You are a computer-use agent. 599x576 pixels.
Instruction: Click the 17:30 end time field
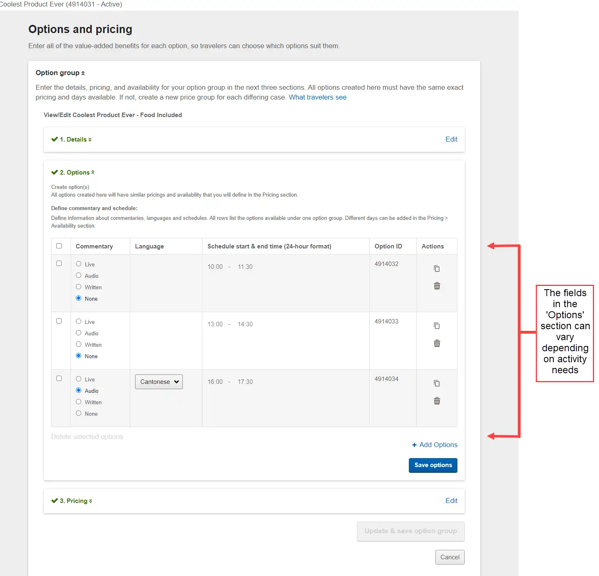click(x=245, y=382)
